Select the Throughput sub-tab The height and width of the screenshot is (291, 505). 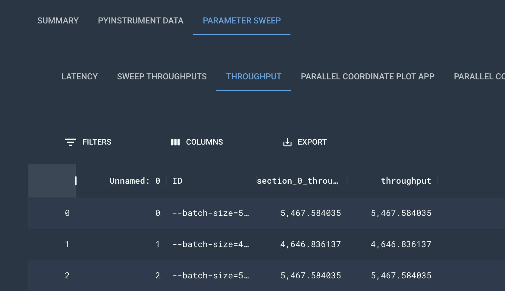[x=254, y=77]
